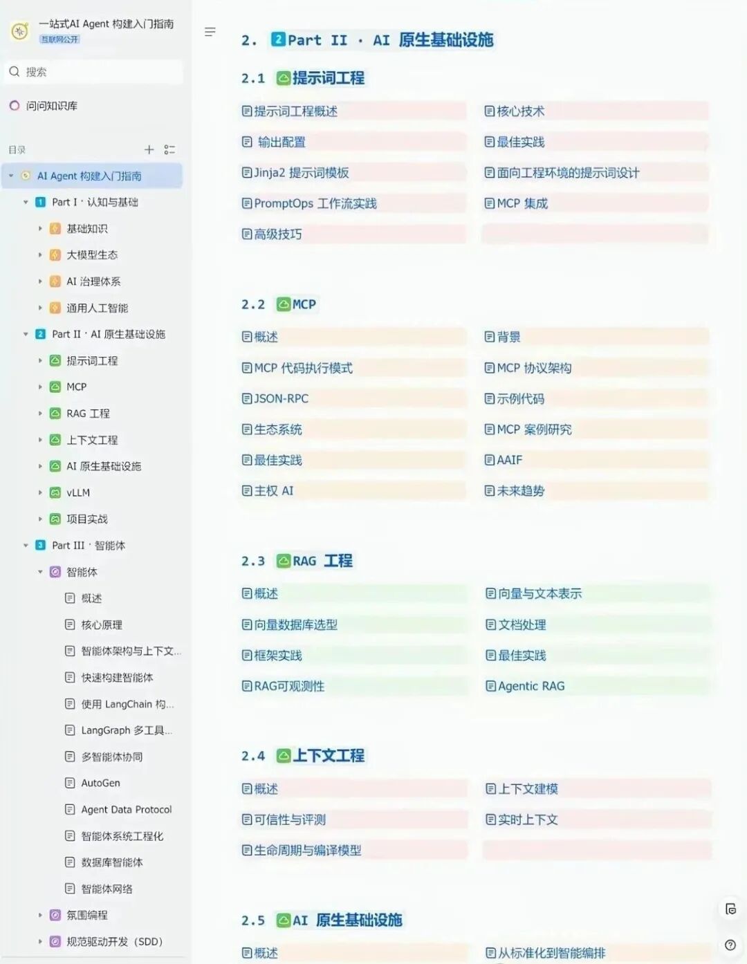The width and height of the screenshot is (747, 964).
Task: Collapse 智能体 group in sidebar
Action: coord(40,572)
